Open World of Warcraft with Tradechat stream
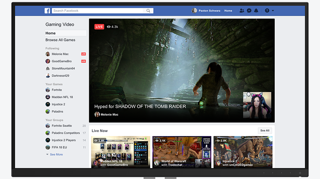The height and width of the screenshot is (179, 320). (182, 152)
